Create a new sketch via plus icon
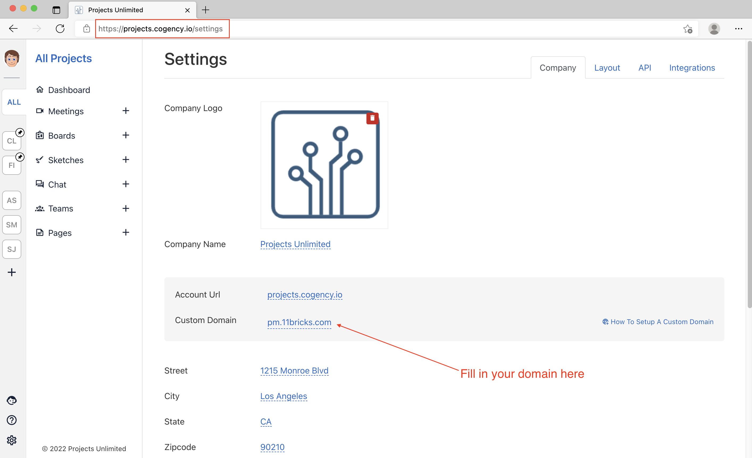The width and height of the screenshot is (752, 458). pyautogui.click(x=126, y=160)
